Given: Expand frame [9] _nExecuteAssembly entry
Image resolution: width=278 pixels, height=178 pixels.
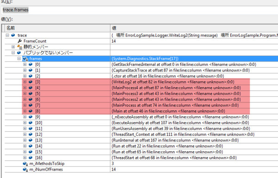Looking at the screenshot, I should 25,117.
